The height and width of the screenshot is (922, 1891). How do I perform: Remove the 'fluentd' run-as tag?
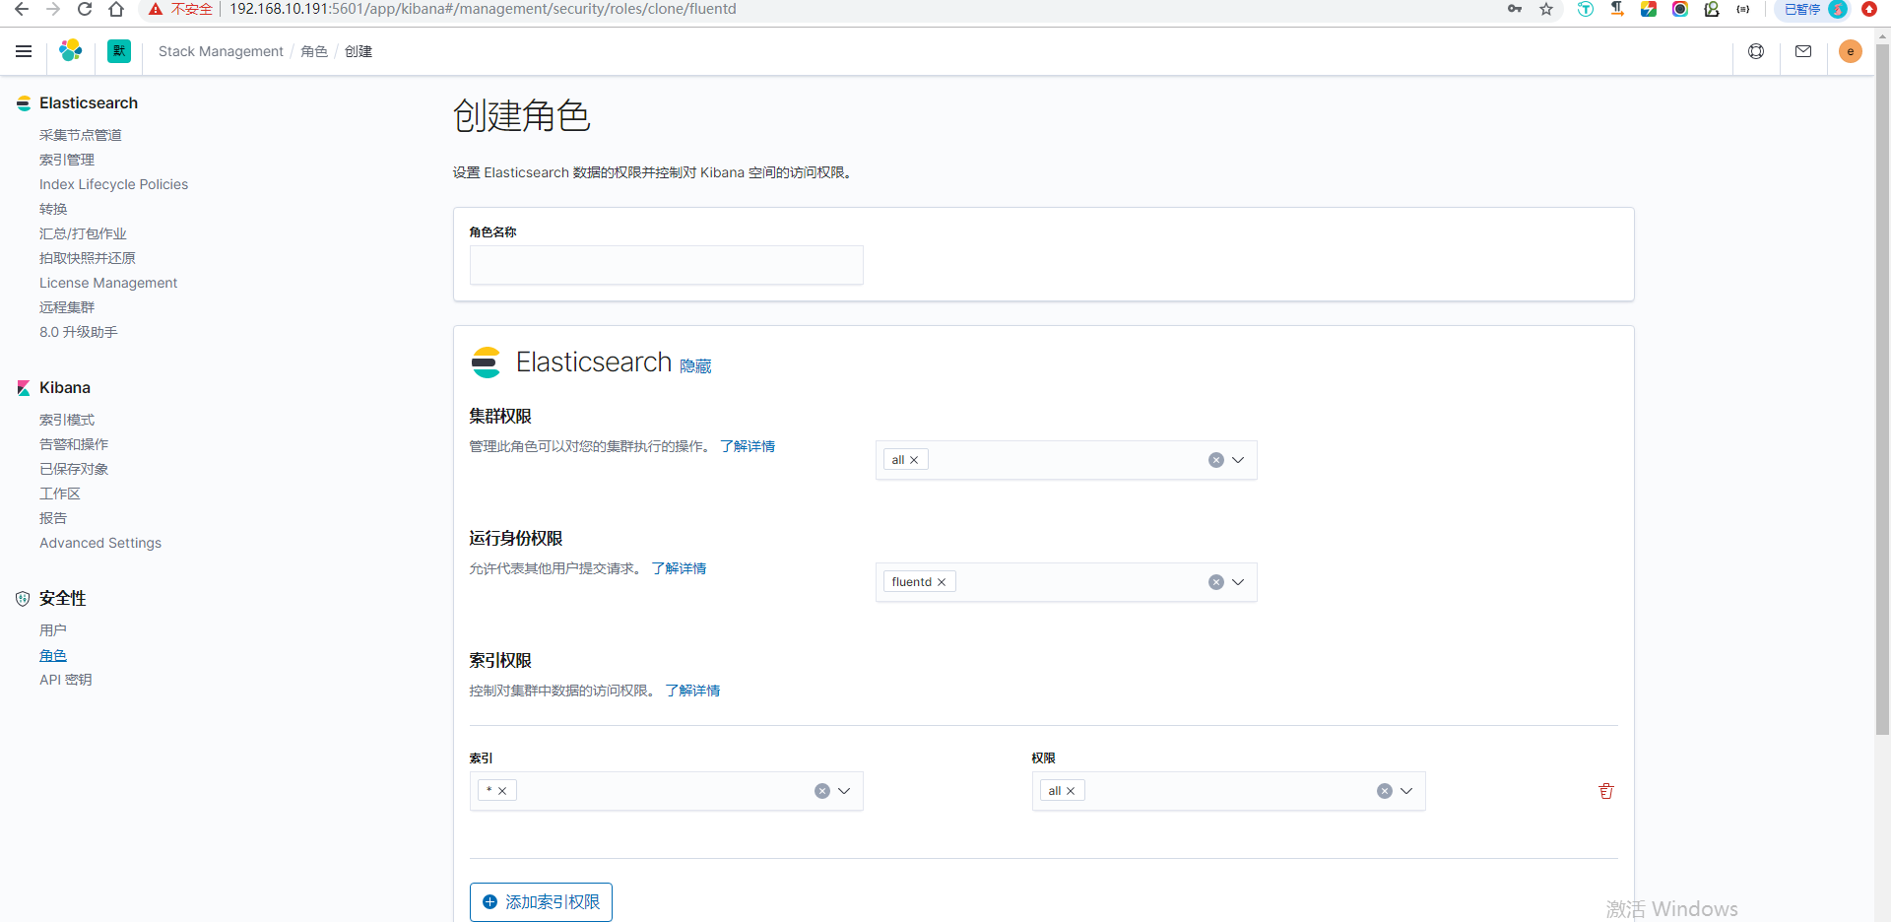tap(942, 582)
